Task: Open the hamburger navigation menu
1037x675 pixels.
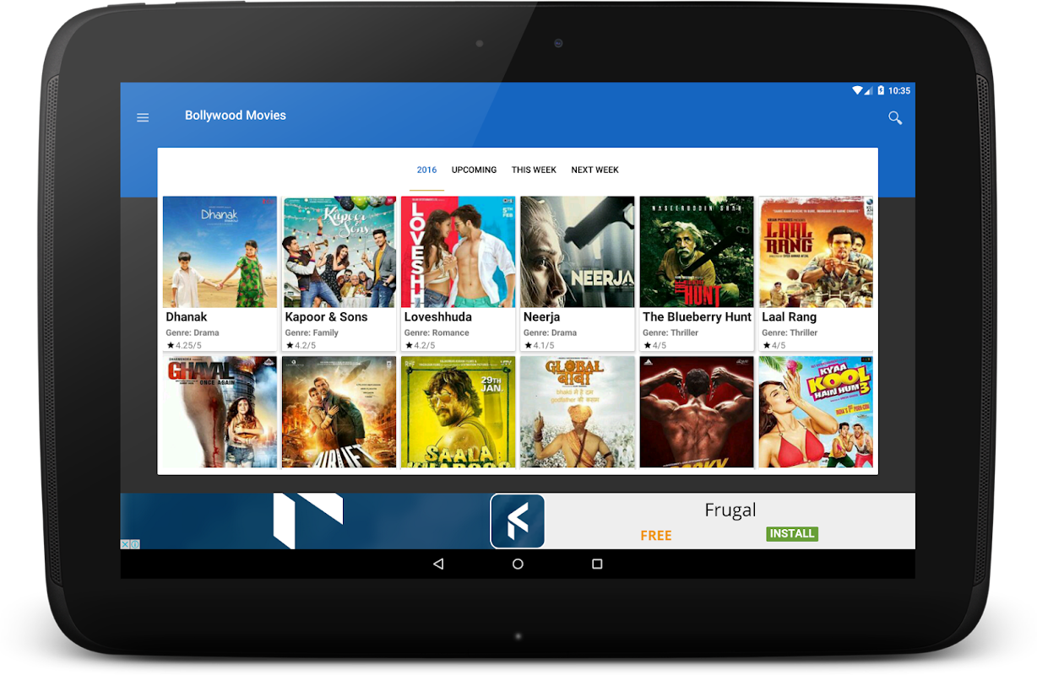Action: [x=143, y=117]
